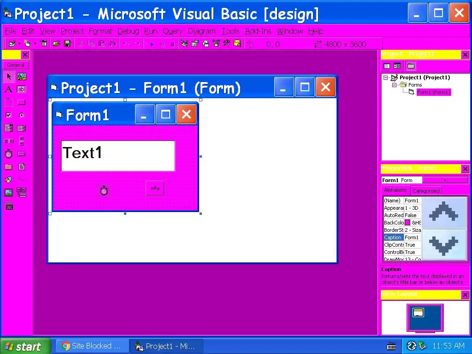Open the Add-Ins menu
Viewport: 472px width, 354px height.
click(x=258, y=31)
